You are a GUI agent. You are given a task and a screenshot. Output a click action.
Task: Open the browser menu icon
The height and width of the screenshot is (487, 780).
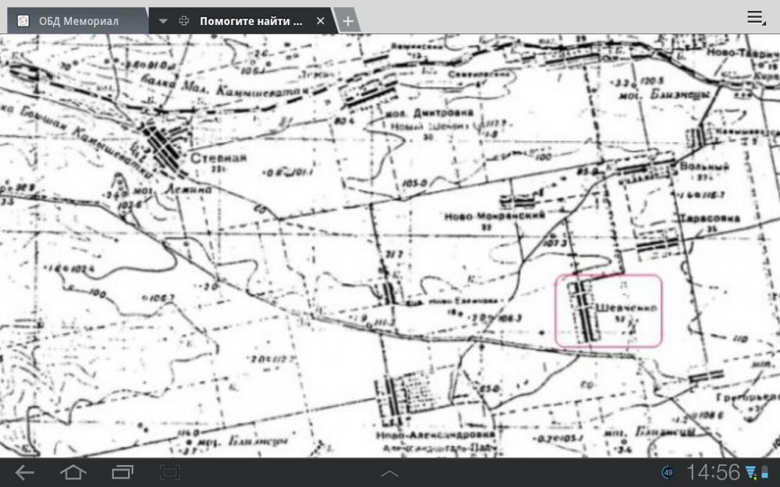[756, 18]
